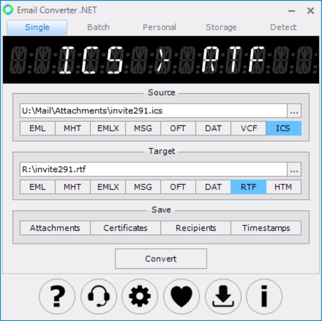Select VCF as the source format
Screen dimensions: 322x321
248,128
